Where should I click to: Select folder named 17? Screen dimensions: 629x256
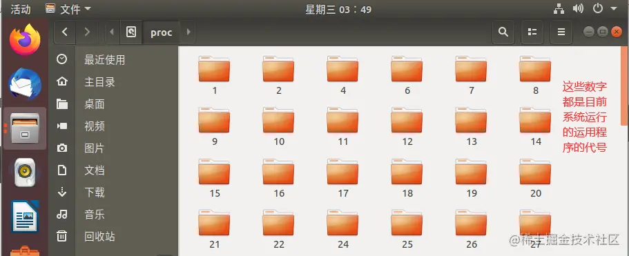tap(342, 178)
